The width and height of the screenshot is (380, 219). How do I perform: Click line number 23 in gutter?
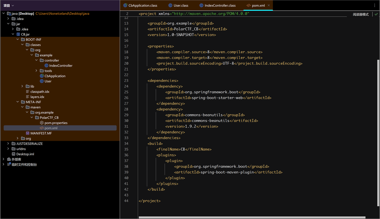point(126,81)
